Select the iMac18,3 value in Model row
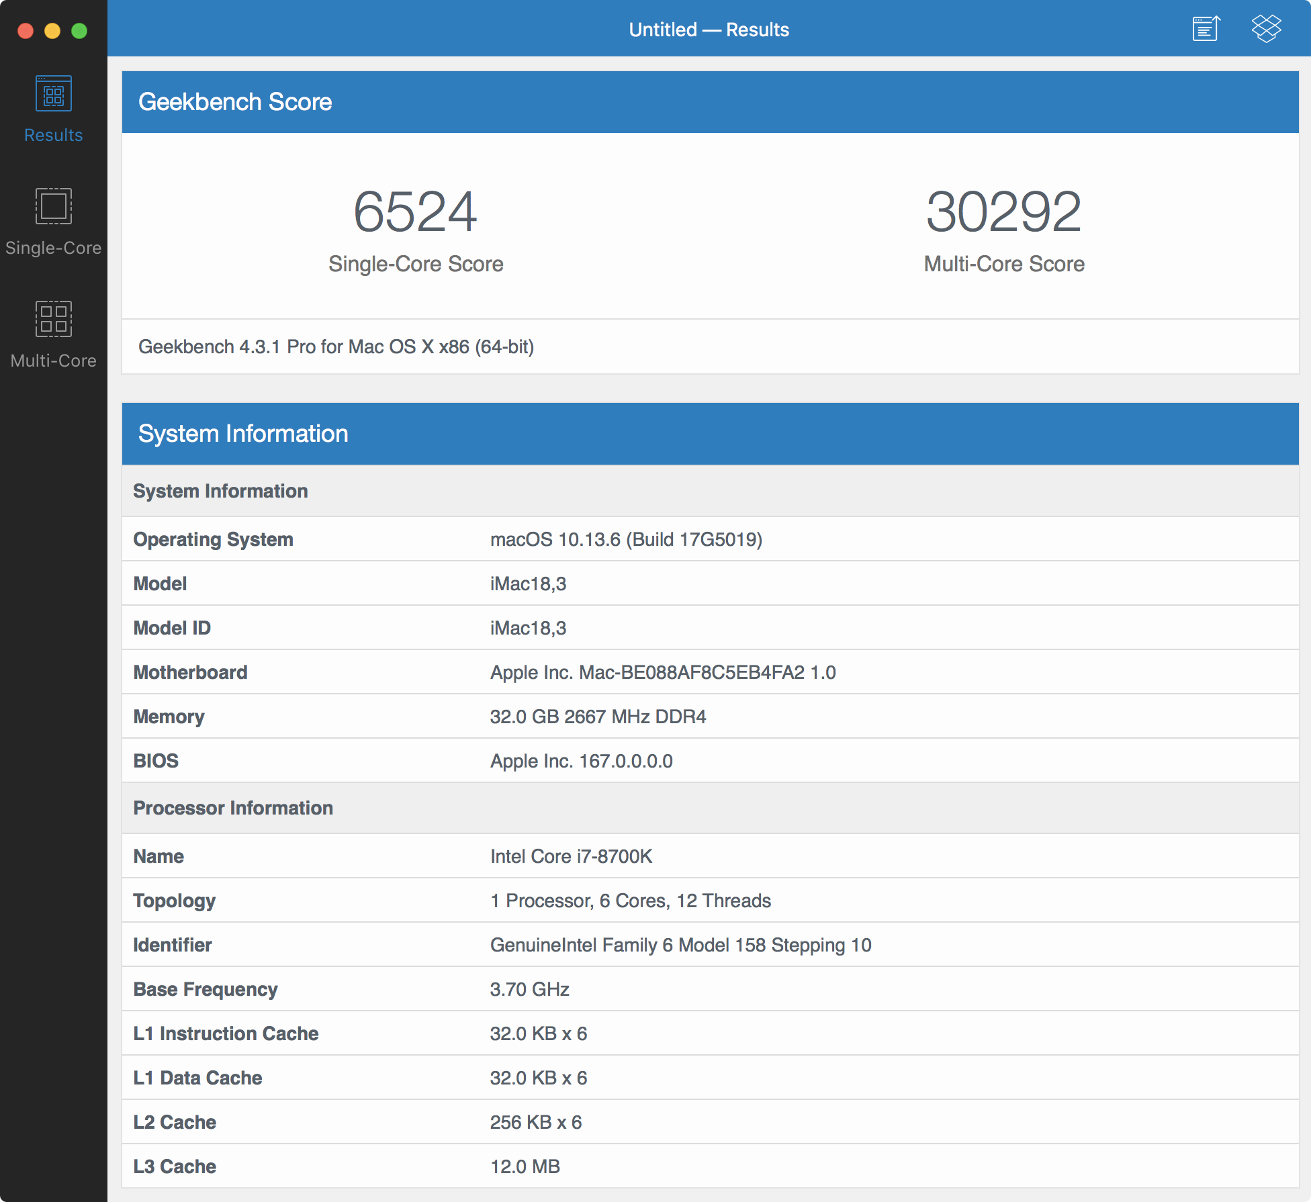Screen dimensions: 1311x1202 [528, 584]
